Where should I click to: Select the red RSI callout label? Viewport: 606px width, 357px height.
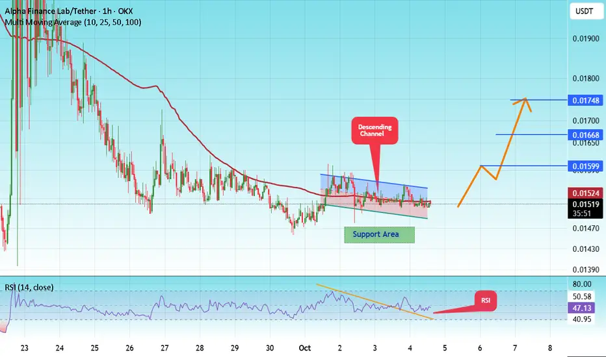tap(486, 301)
